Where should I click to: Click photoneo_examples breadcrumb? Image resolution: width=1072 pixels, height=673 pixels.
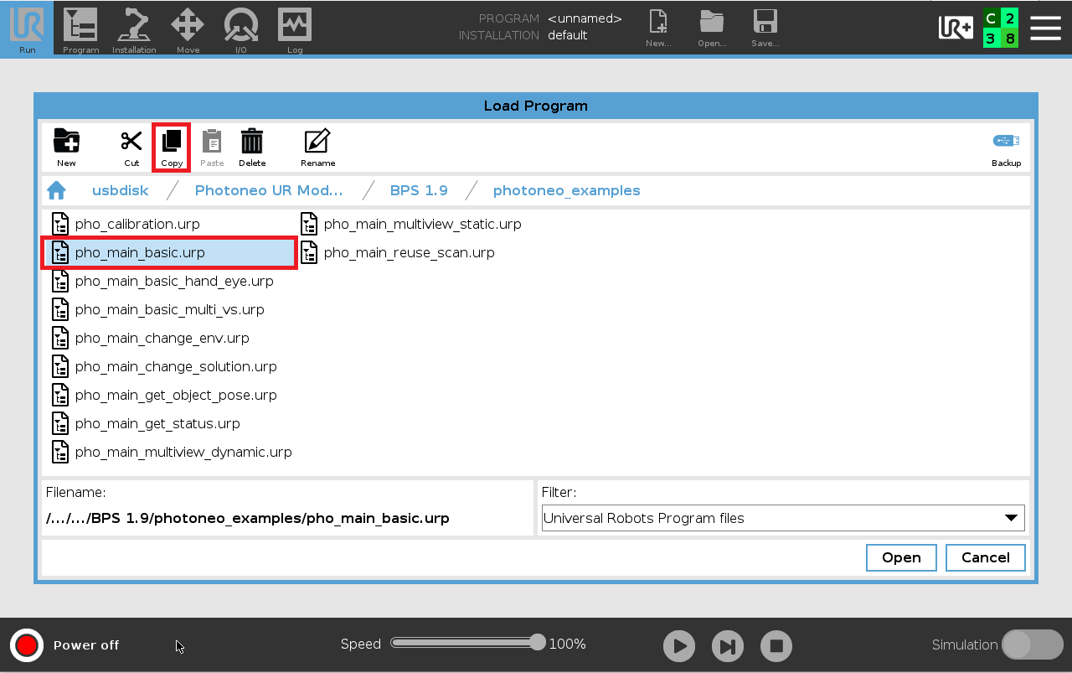click(x=567, y=190)
